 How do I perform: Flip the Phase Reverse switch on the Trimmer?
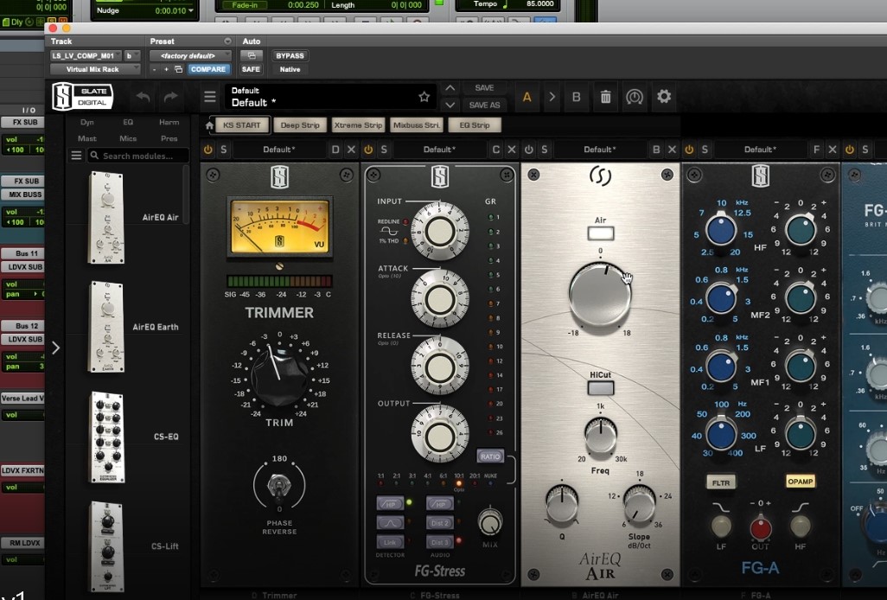pos(279,488)
